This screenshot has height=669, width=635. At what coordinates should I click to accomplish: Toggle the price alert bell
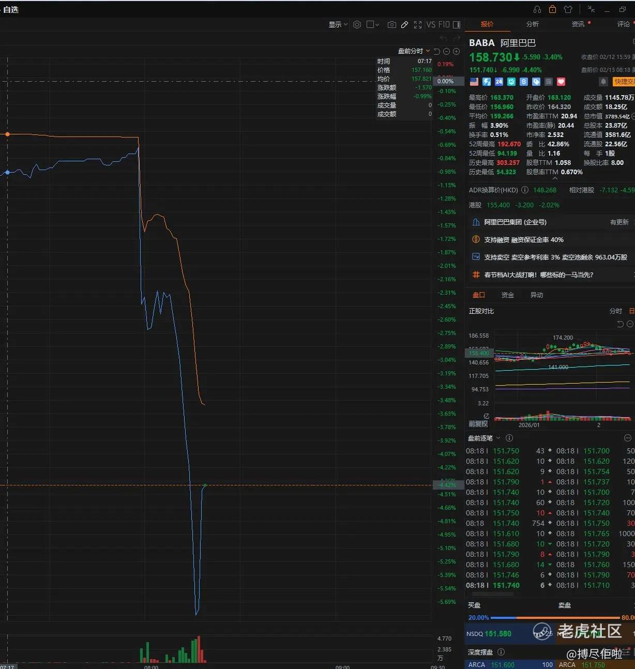603,82
